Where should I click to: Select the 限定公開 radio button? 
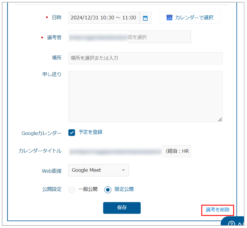[108, 189]
